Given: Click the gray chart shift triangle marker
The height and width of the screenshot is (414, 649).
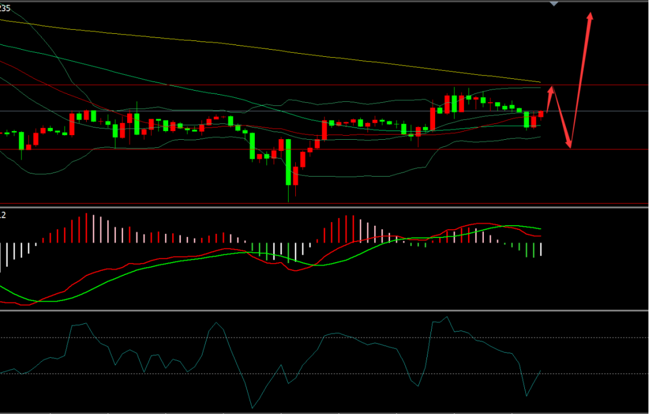Looking at the screenshot, I should pos(554,4).
